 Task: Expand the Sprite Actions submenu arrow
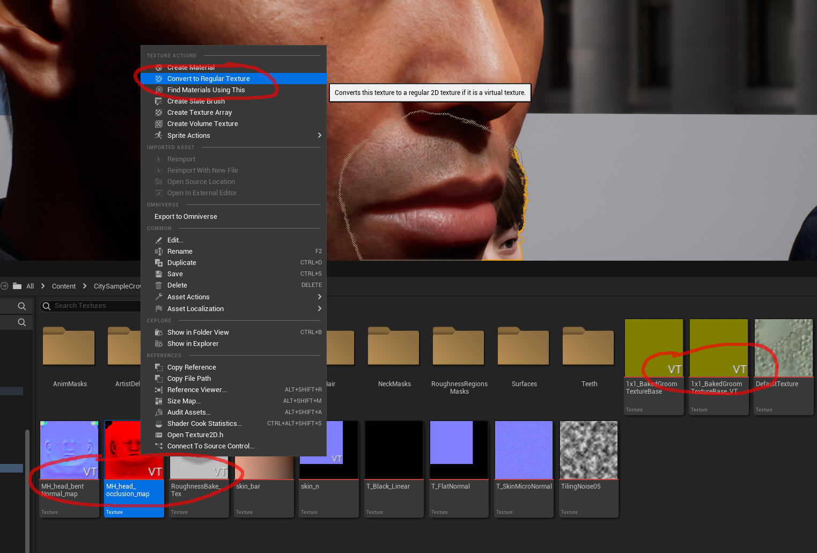point(319,136)
